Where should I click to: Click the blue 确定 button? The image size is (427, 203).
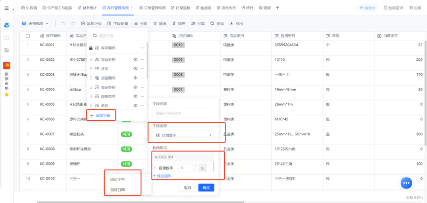click(206, 188)
